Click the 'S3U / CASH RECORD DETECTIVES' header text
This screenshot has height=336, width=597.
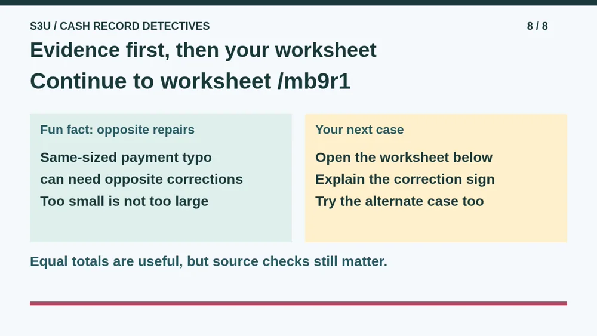click(x=119, y=26)
